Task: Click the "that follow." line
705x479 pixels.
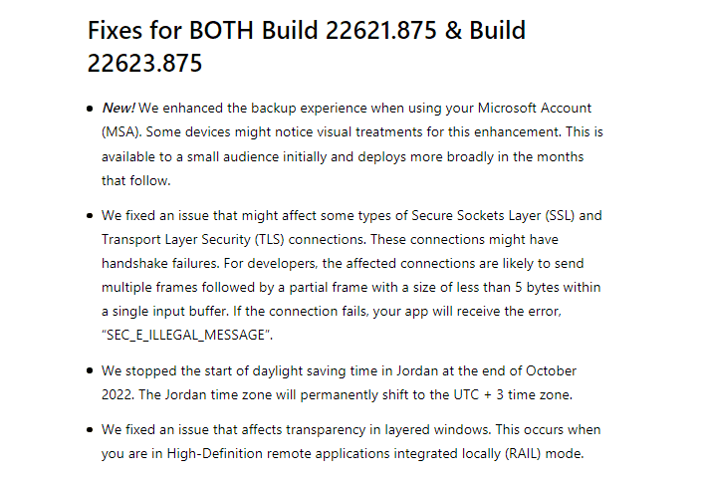Action: coord(135,181)
